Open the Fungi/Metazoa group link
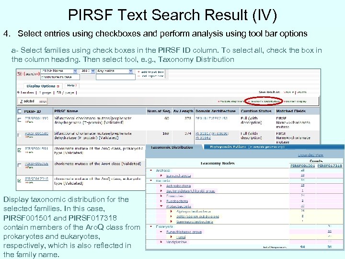 (184, 232)
